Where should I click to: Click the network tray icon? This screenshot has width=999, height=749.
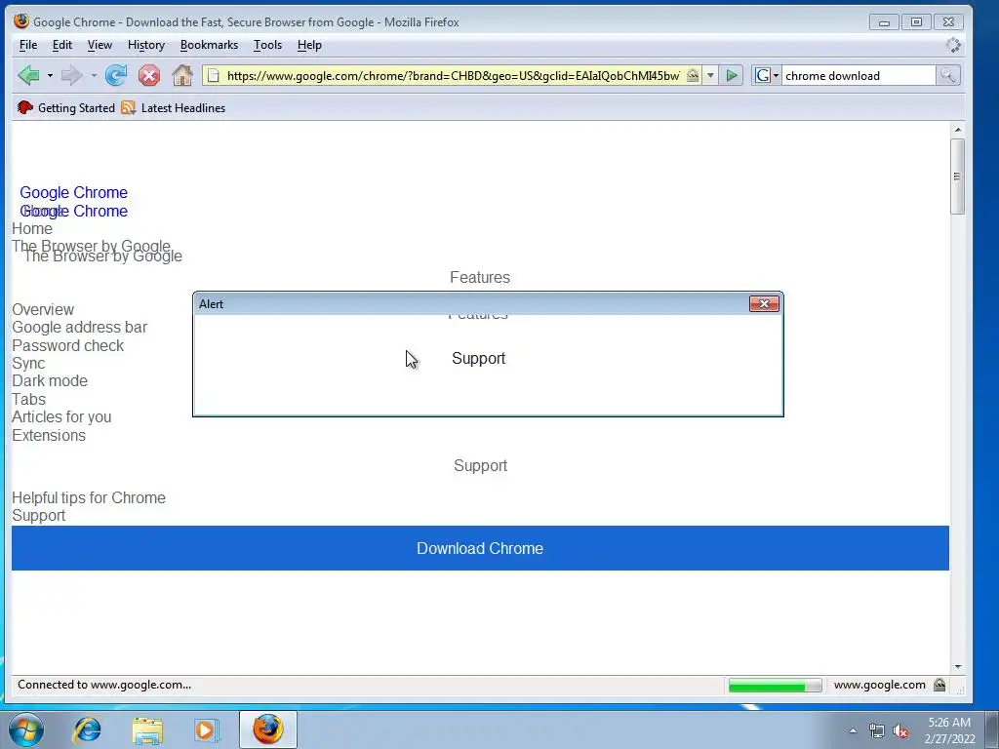877,730
